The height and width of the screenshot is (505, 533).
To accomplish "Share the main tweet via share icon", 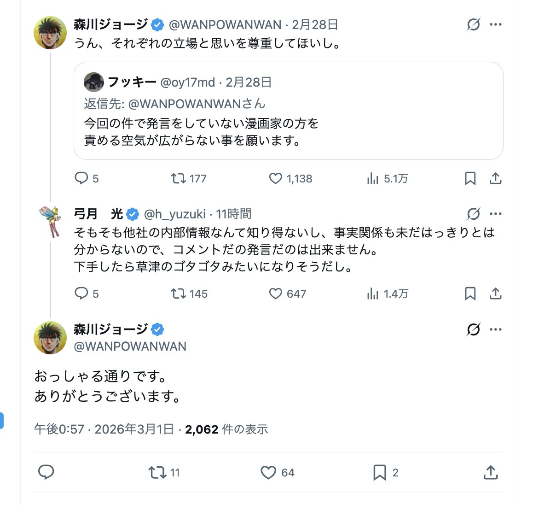I will coord(491,472).
